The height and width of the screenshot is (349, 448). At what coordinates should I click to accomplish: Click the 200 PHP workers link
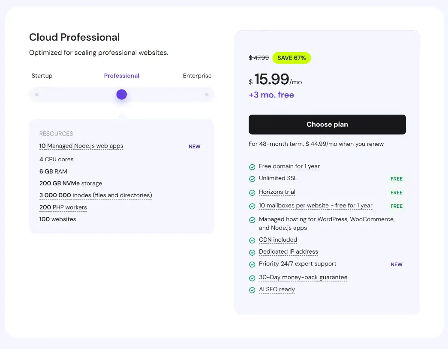click(x=63, y=207)
